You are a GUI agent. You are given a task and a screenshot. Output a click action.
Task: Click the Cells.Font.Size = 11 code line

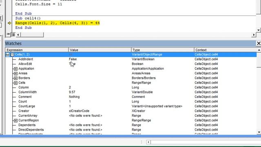[x=39, y=4]
